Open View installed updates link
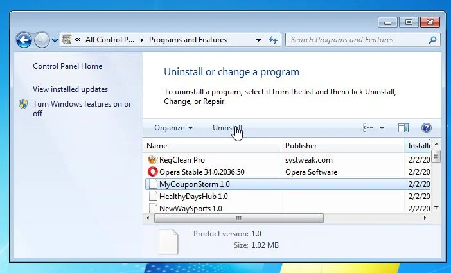 point(70,89)
